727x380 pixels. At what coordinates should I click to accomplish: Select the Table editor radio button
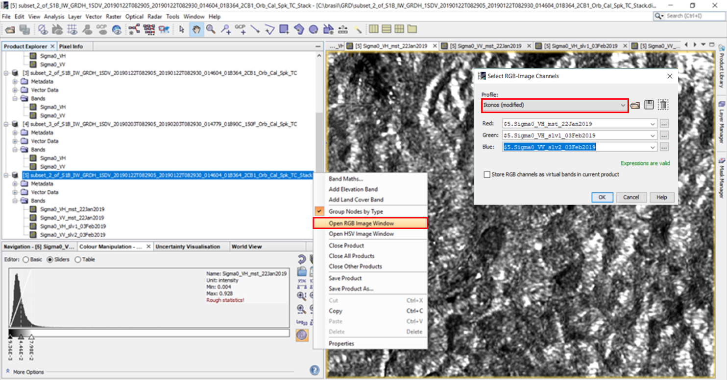(77, 260)
